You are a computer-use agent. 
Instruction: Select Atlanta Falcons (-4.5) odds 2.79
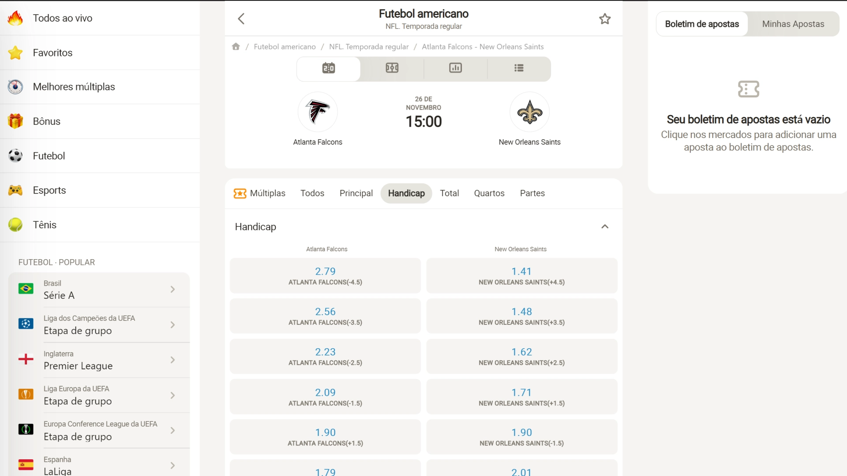coord(325,276)
